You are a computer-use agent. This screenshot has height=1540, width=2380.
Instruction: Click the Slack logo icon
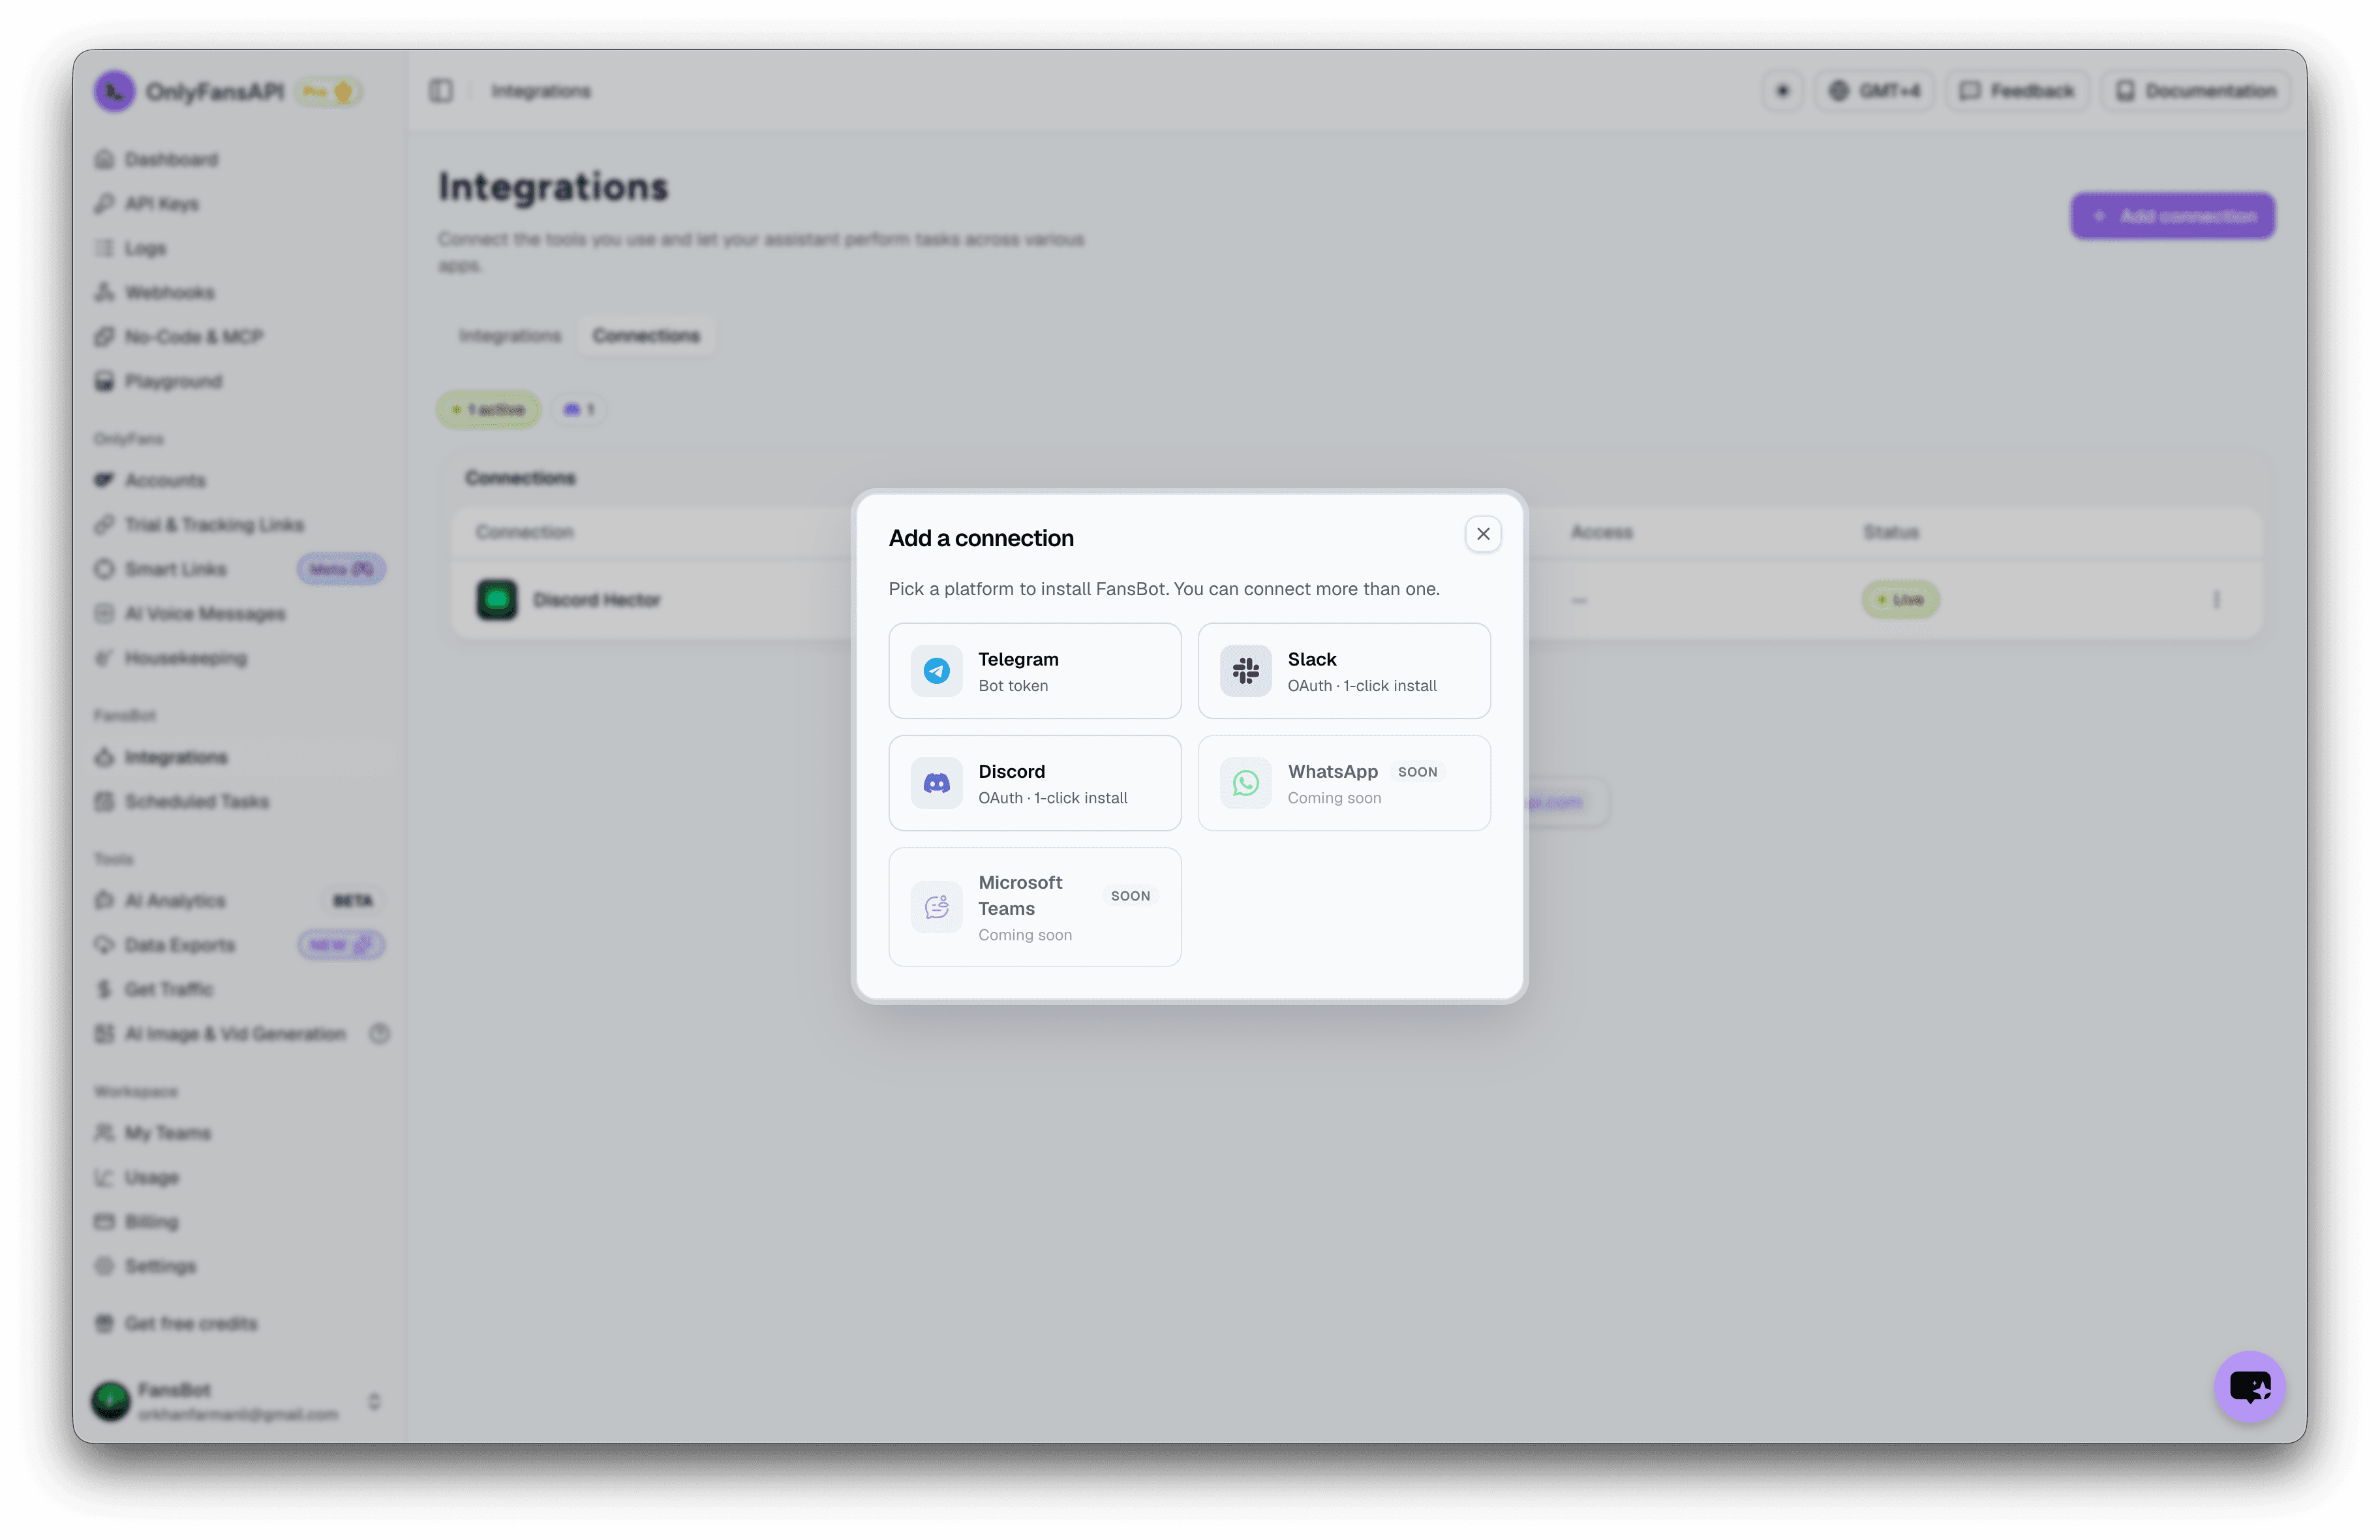point(1245,671)
